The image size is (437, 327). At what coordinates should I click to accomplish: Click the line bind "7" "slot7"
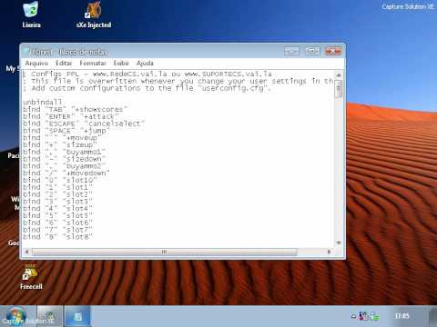[x=57, y=230]
